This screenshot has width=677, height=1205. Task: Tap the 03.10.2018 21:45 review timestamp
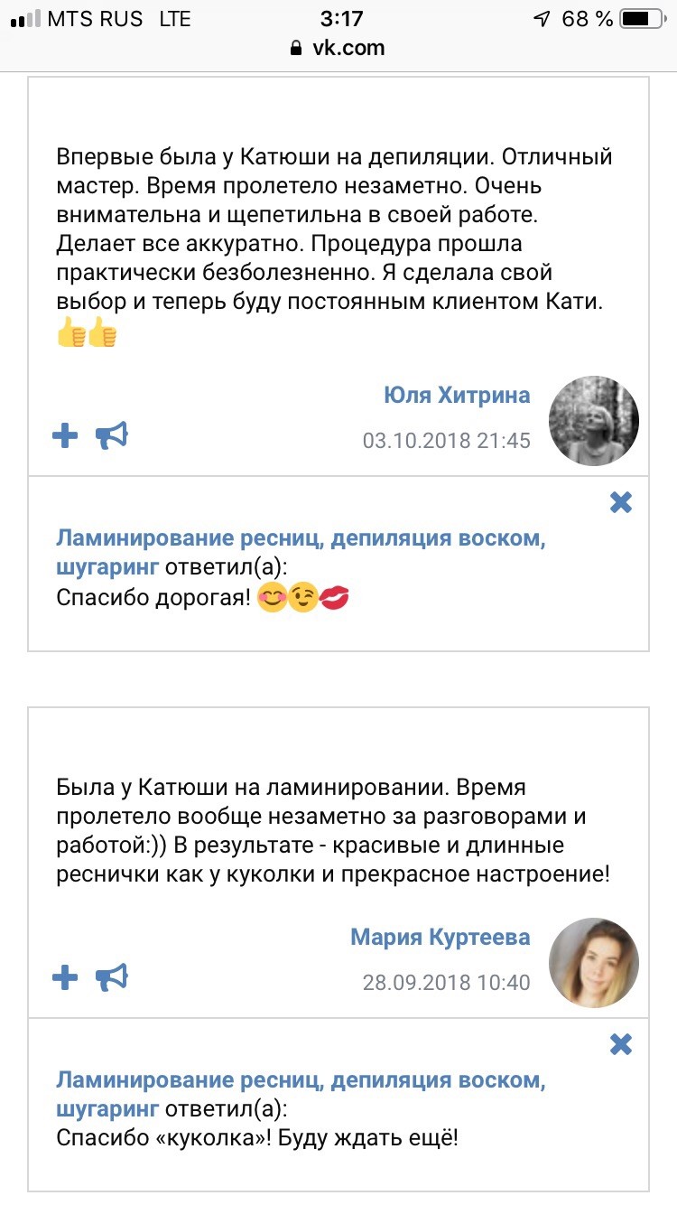pos(446,441)
